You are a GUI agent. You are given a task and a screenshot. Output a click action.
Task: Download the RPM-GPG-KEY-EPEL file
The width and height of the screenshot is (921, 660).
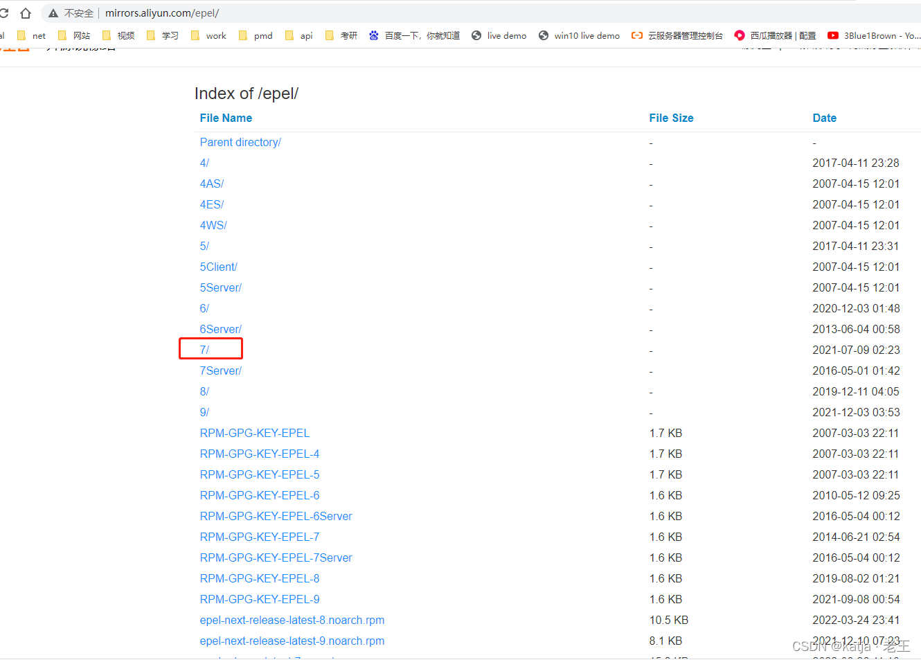255,433
